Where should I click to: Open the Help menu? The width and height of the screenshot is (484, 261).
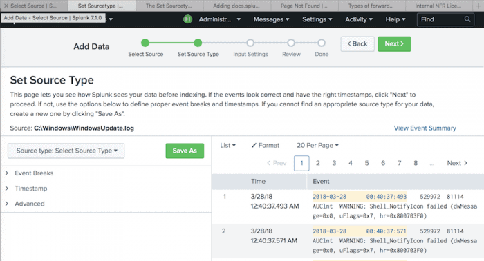(395, 19)
